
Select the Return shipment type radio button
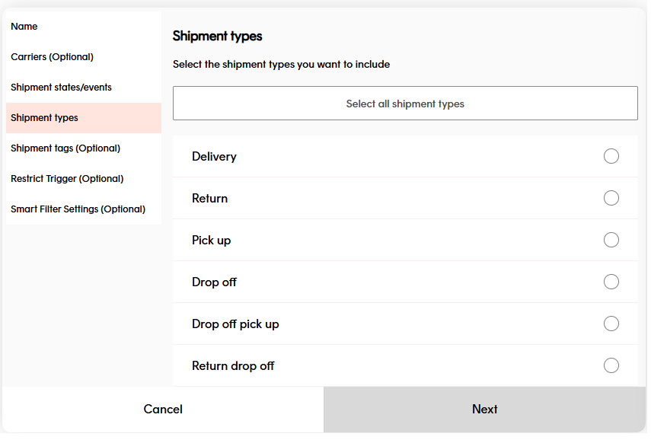[611, 198]
